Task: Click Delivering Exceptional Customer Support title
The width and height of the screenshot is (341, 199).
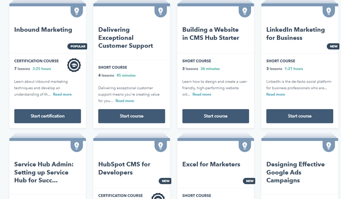Action: [126, 38]
